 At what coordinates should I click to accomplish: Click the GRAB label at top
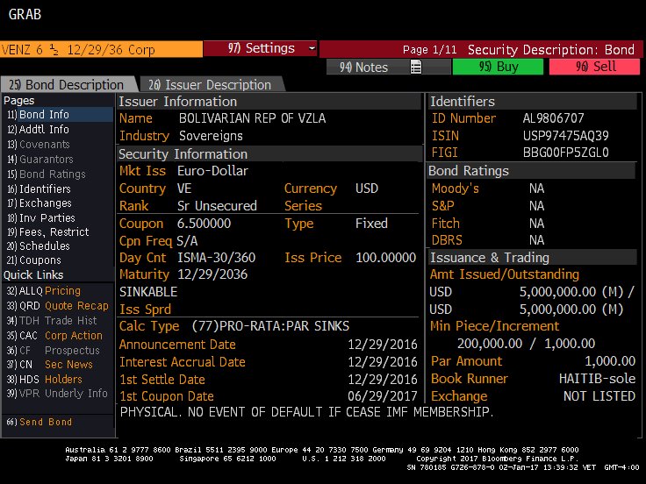coord(25,14)
